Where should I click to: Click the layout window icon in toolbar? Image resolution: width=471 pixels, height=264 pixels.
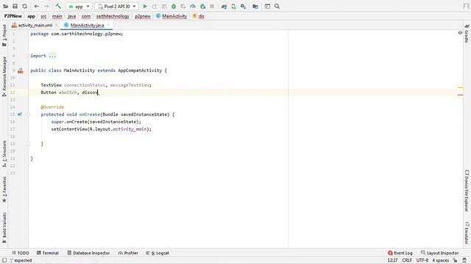[x=267, y=7]
